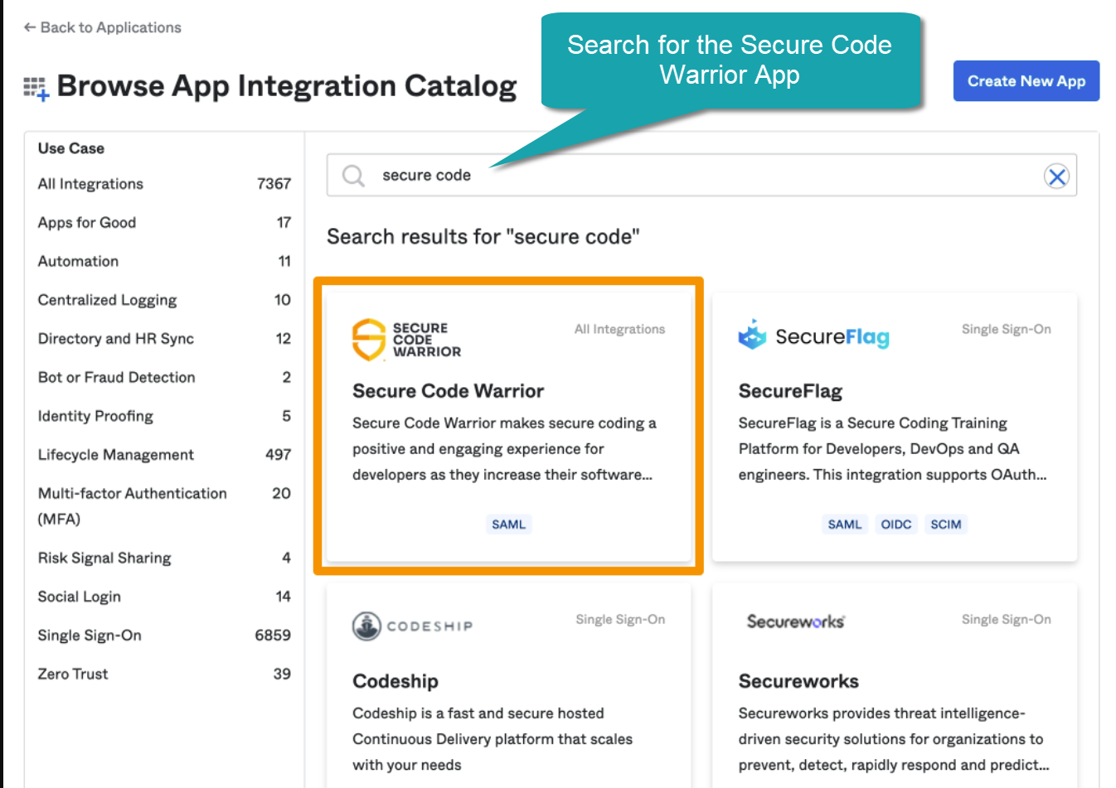Click the Codeship description text
1116x788 pixels.
(x=492, y=738)
